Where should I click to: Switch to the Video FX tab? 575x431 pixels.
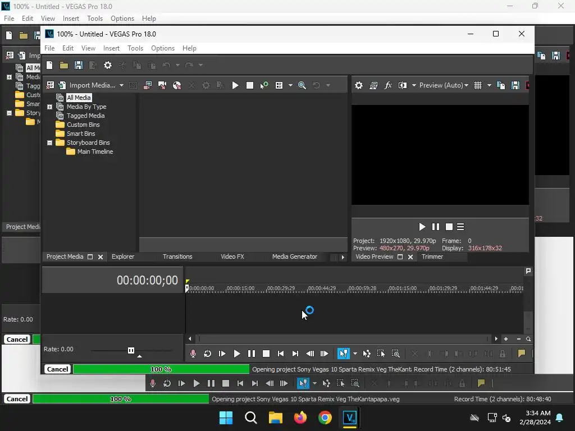pos(232,256)
